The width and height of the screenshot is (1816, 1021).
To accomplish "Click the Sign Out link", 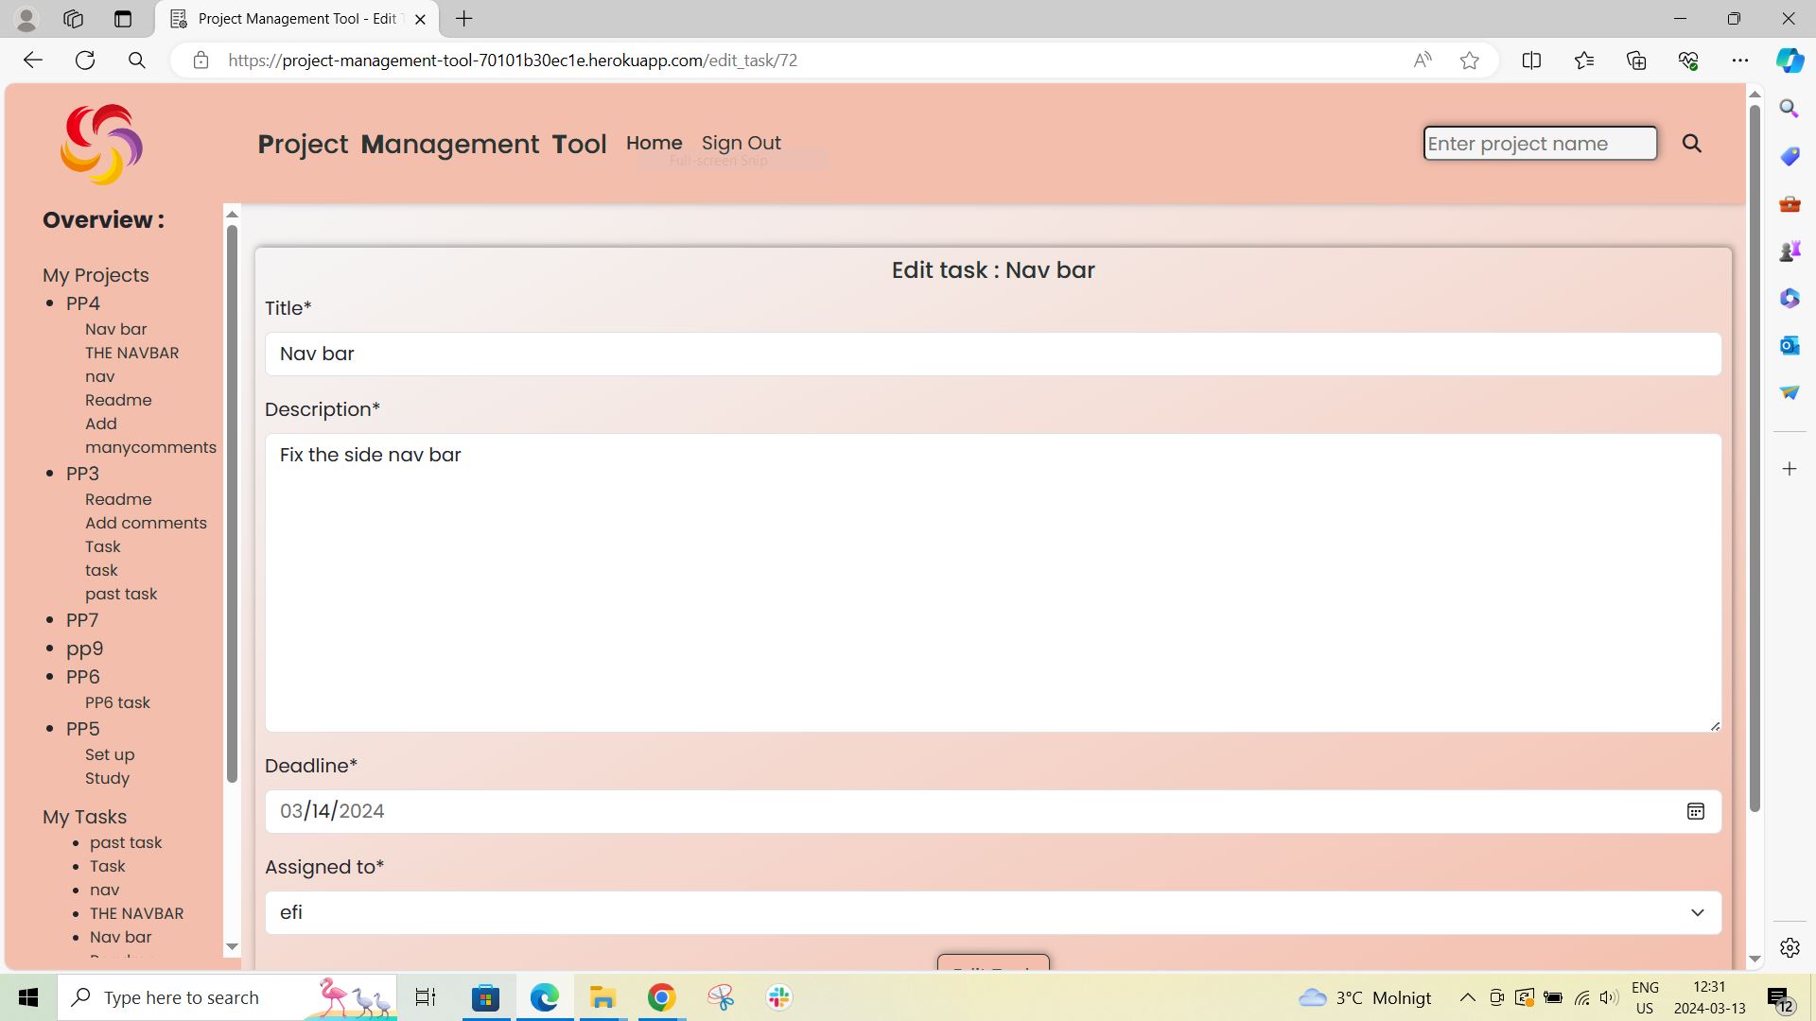I will point(742,143).
